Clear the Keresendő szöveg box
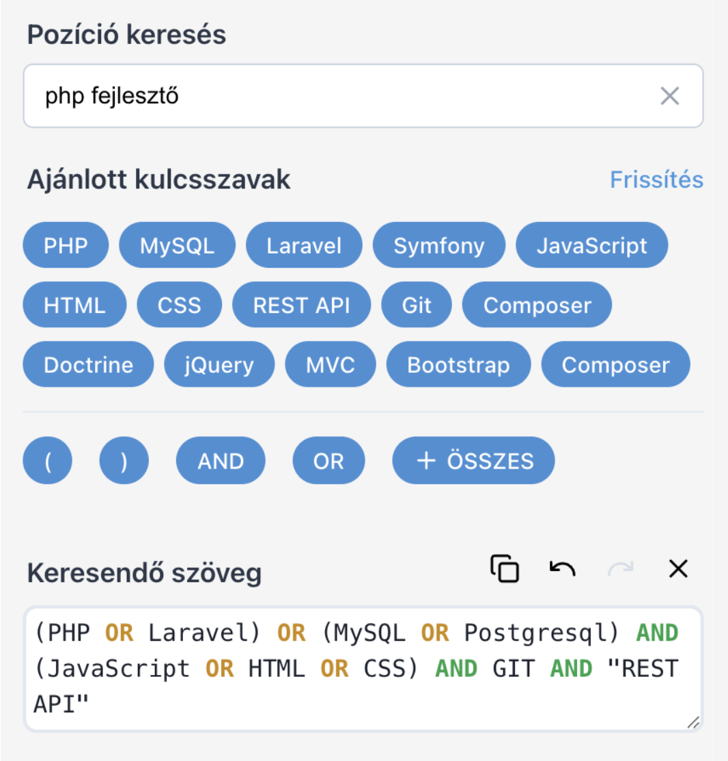The height and width of the screenshot is (761, 728). coord(677,568)
